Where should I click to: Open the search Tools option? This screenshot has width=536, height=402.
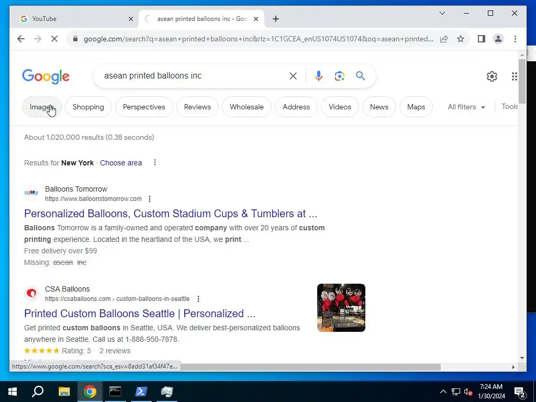(x=509, y=107)
